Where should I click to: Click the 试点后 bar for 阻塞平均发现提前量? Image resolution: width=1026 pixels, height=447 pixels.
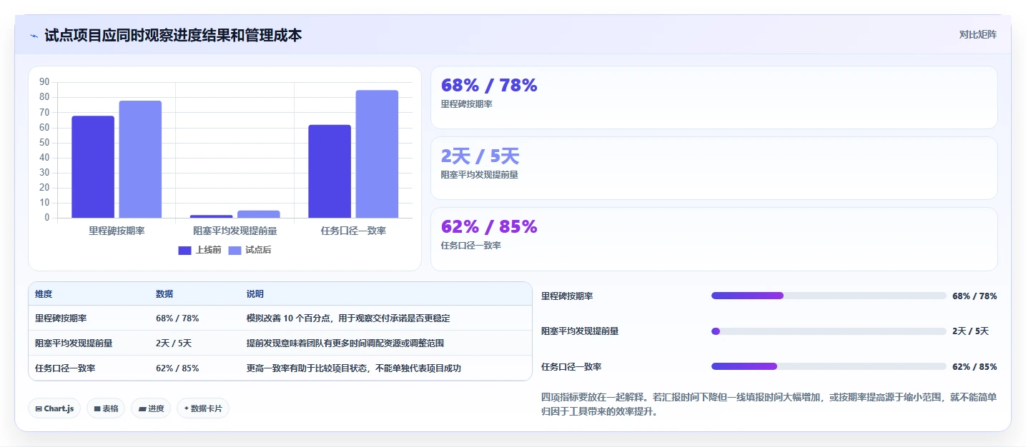point(259,214)
